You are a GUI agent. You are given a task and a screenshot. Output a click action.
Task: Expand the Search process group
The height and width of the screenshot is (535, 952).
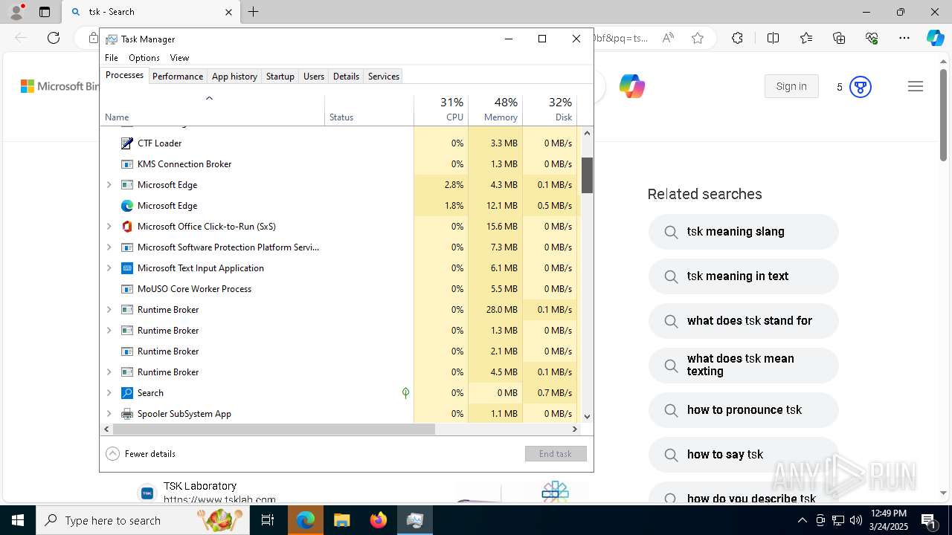click(x=109, y=392)
